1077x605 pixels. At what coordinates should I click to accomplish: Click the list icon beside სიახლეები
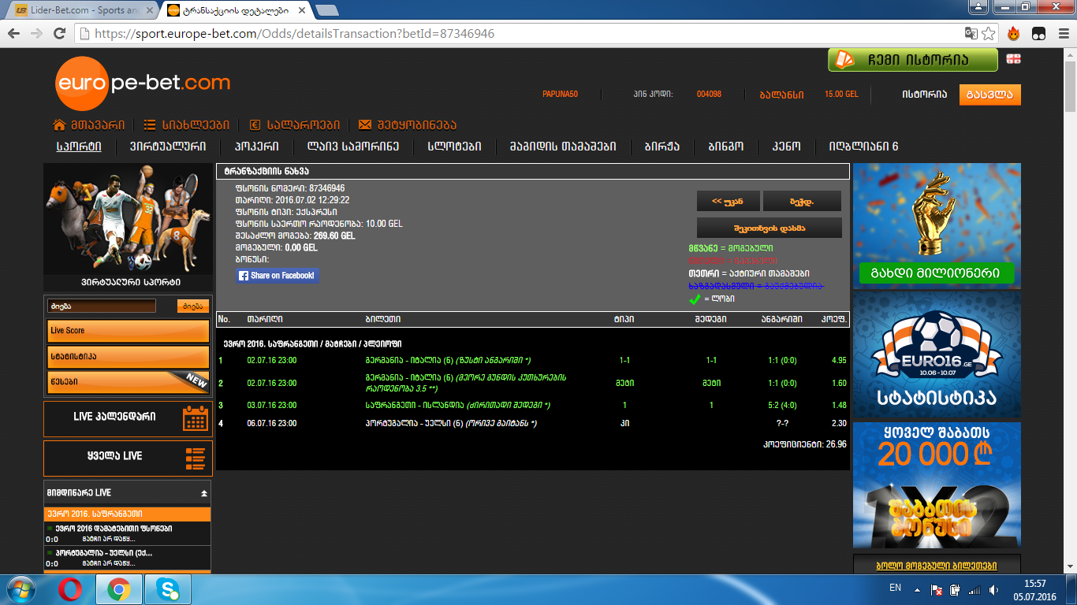tap(150, 124)
